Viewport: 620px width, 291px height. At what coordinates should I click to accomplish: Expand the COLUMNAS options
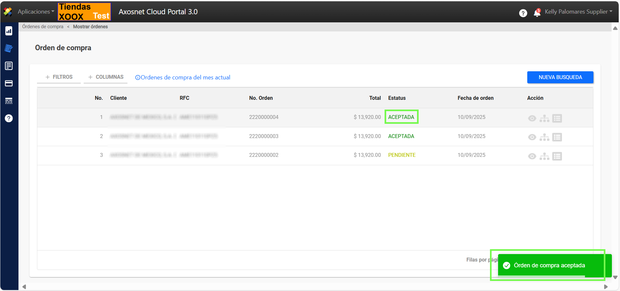point(106,77)
